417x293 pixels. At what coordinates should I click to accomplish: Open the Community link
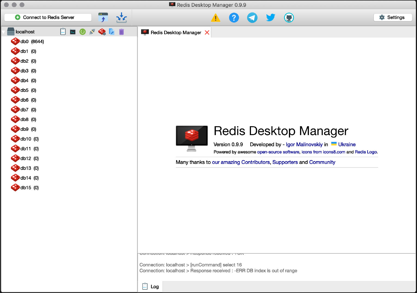coord(322,162)
